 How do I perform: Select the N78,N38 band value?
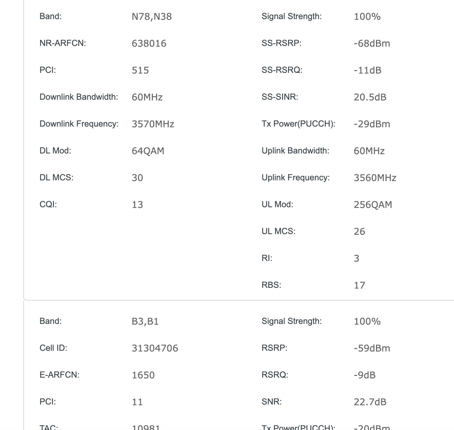click(151, 17)
